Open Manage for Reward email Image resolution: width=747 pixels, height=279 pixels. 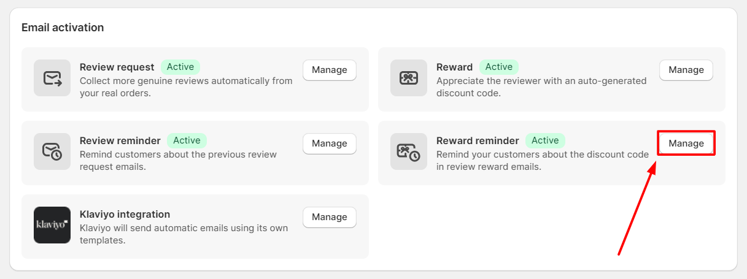(686, 70)
